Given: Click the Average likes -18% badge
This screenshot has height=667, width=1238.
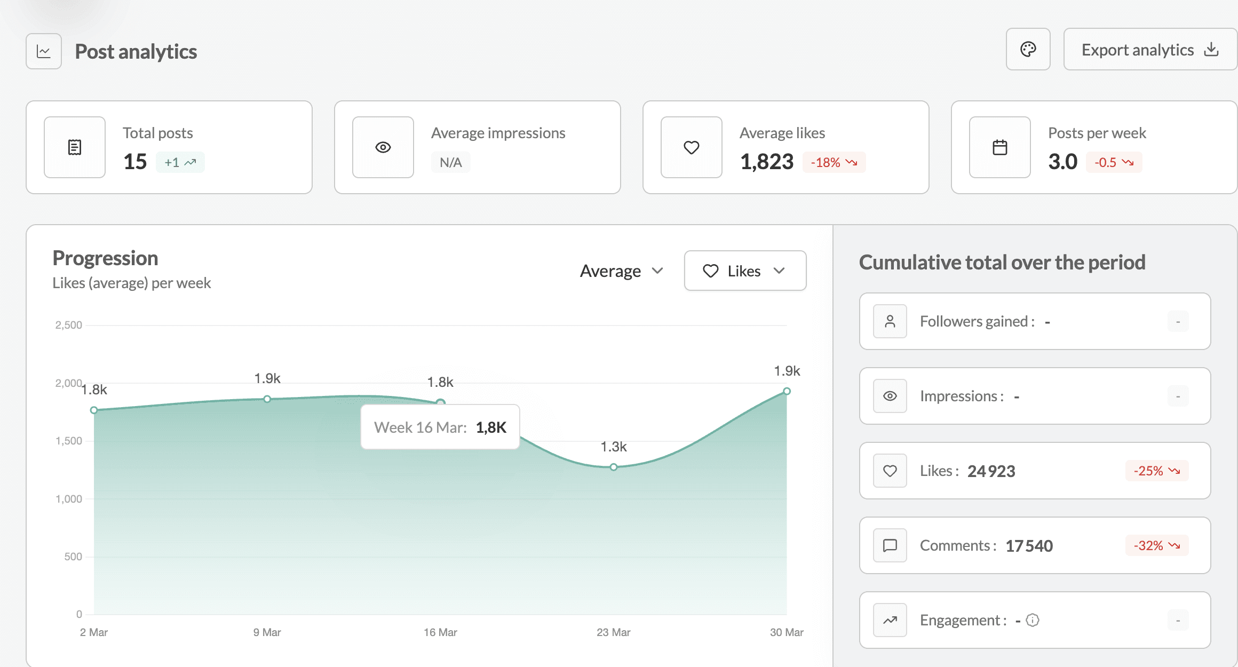Looking at the screenshot, I should (x=834, y=162).
